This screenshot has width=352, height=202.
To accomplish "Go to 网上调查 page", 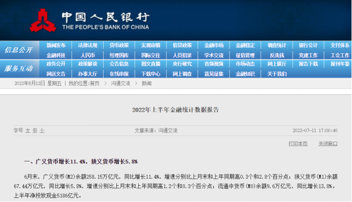I will point(182,74).
